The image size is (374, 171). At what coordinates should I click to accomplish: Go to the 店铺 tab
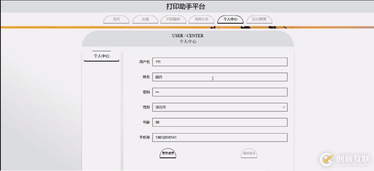[x=145, y=20]
